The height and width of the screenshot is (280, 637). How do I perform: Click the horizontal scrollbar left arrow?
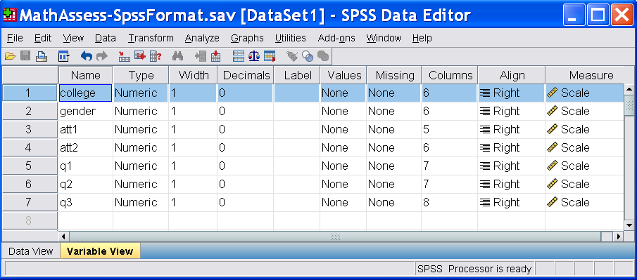[x=64, y=236]
